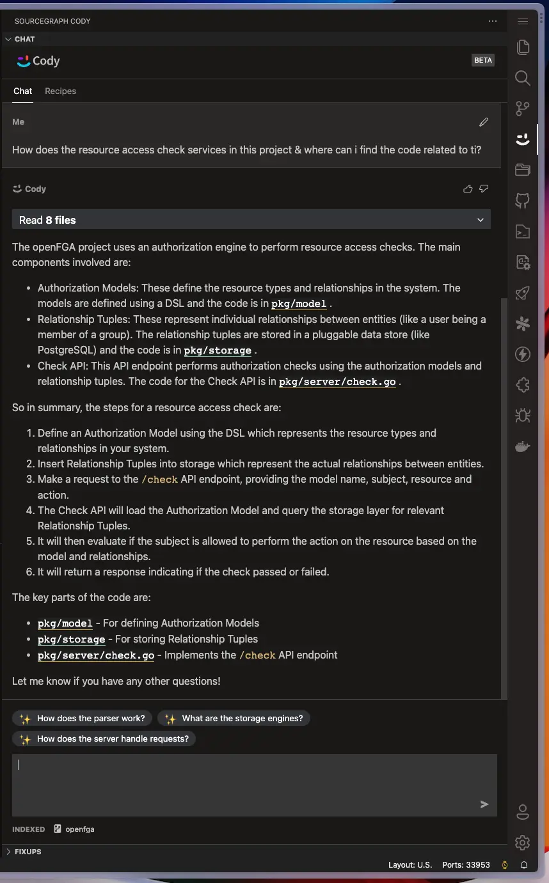Viewport: 549px width, 883px height.
Task: Open first pkg/model link in bullet list
Action: pyautogui.click(x=299, y=304)
